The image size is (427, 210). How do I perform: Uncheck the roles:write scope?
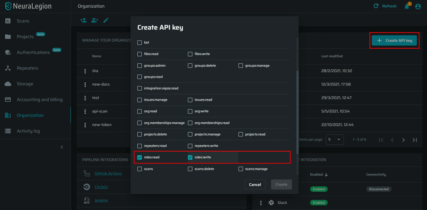click(190, 157)
